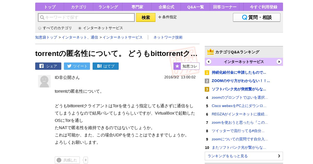
Task: Click the ID非公開さん username
Action: [67, 78]
